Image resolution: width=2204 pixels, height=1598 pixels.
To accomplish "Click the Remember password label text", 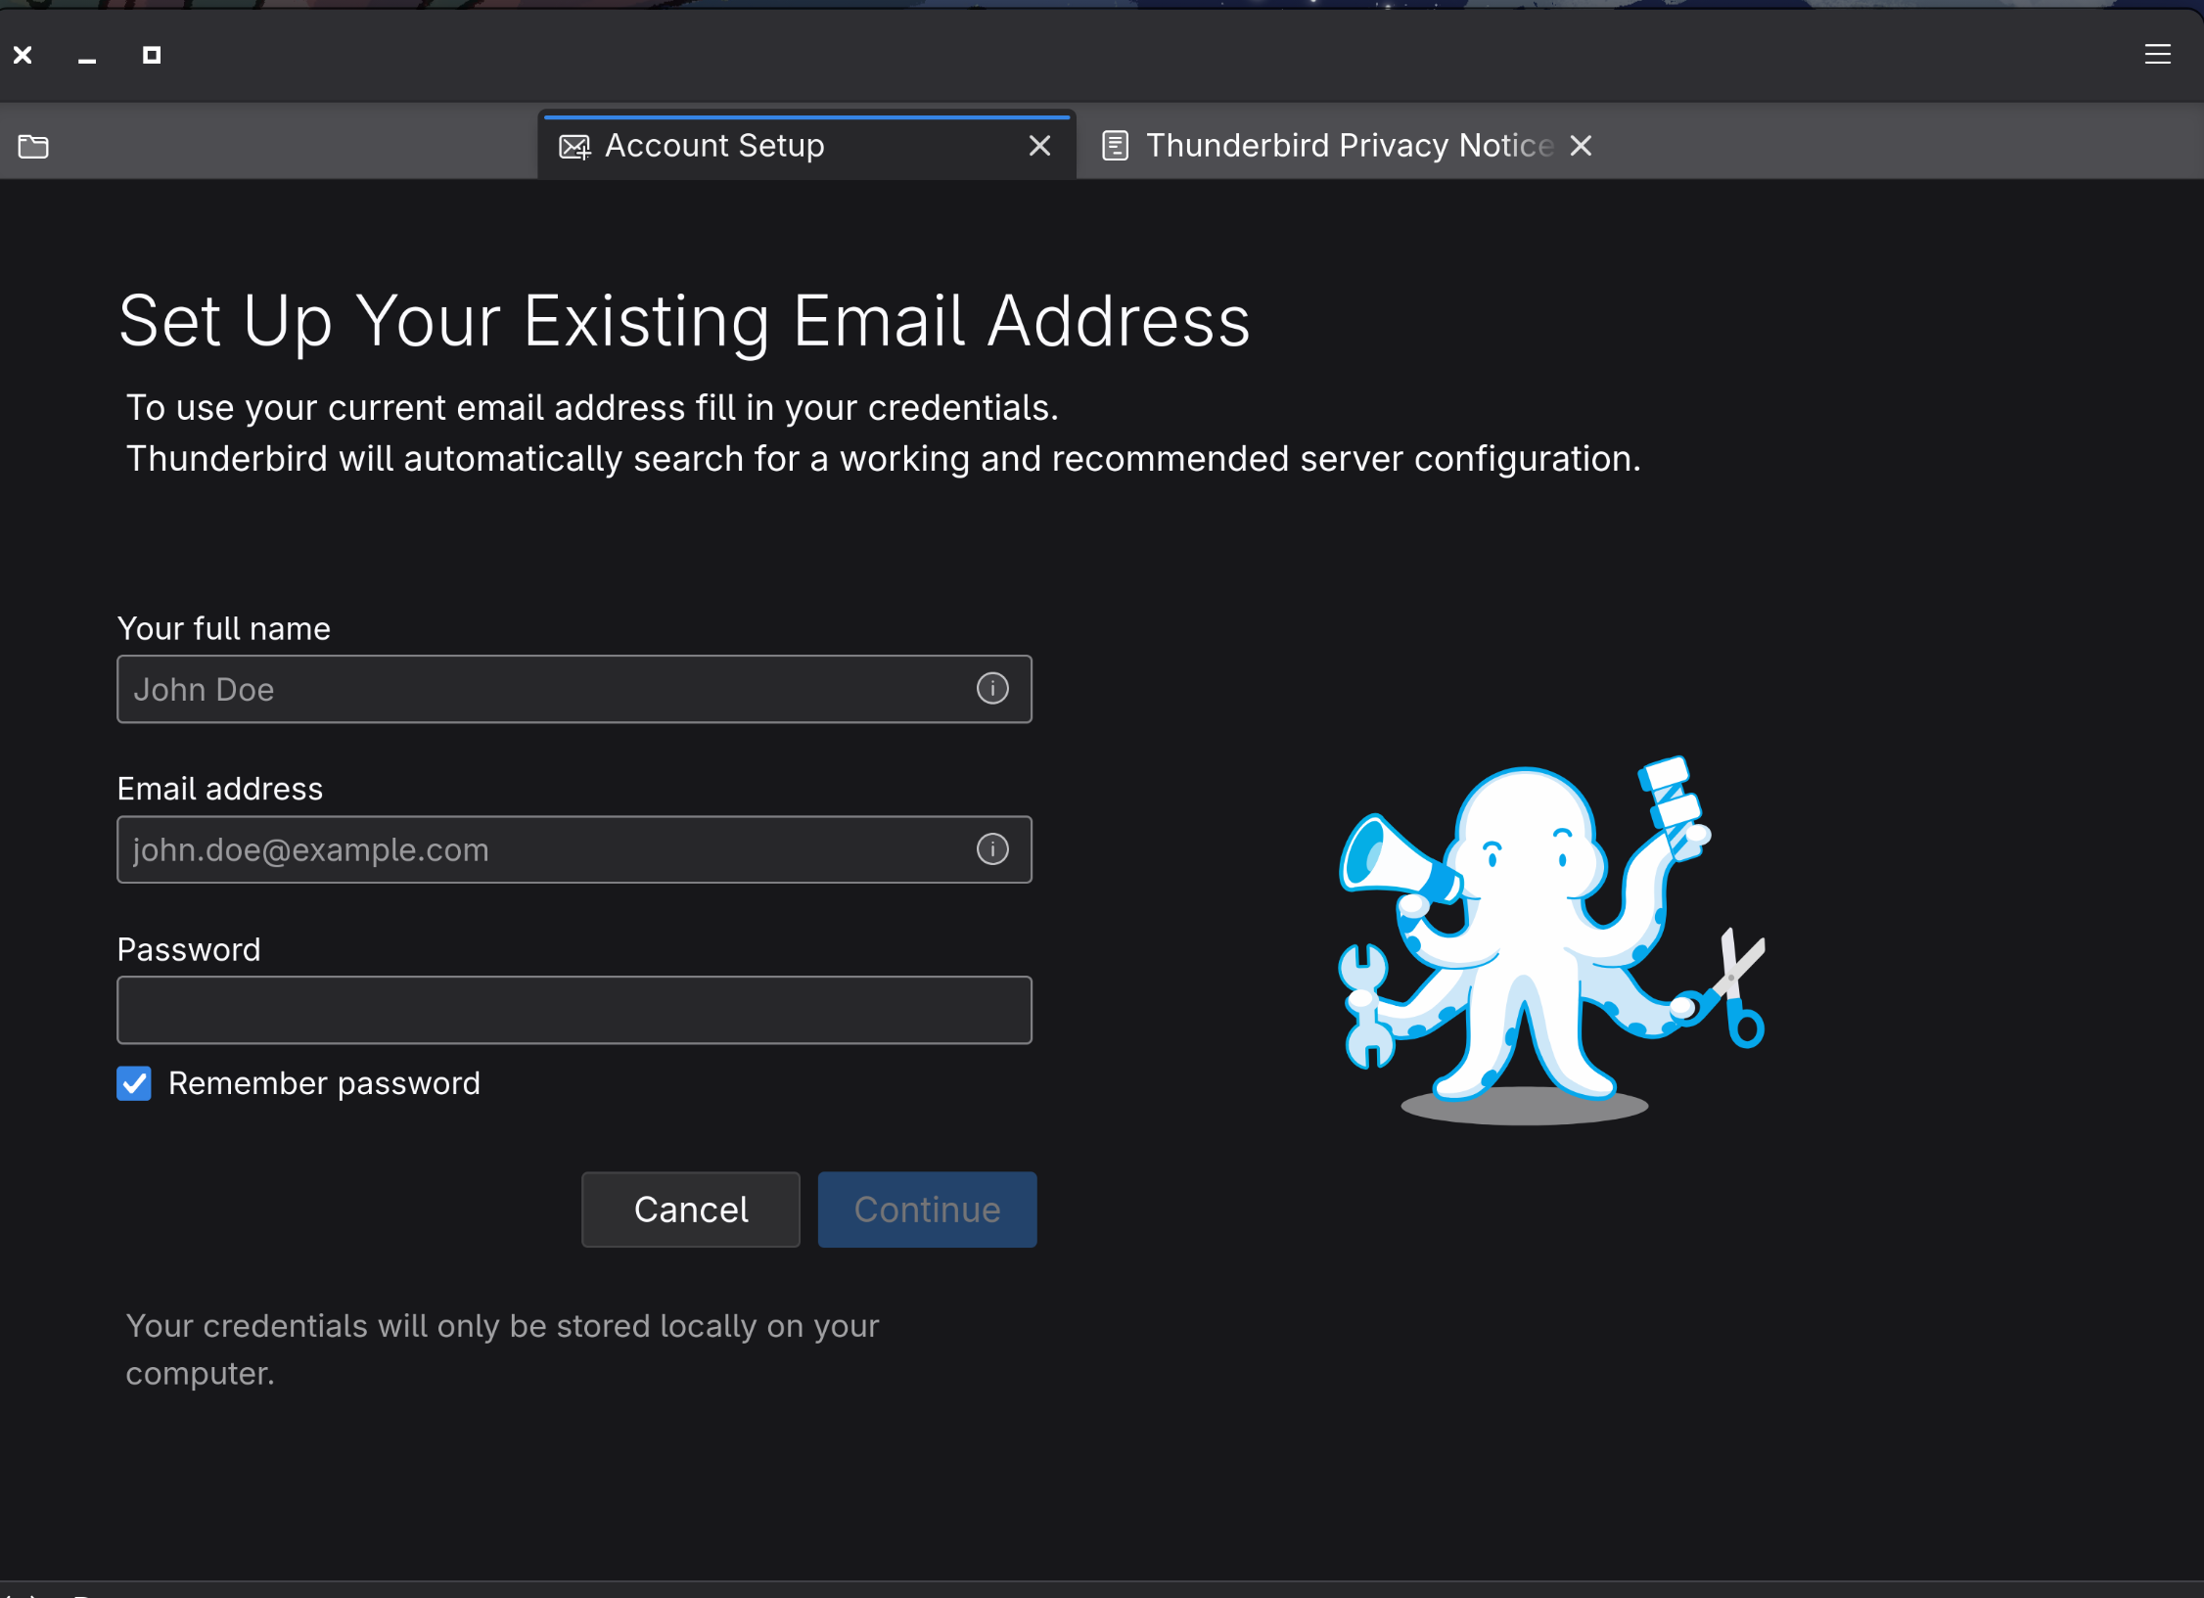I will pyautogui.click(x=324, y=1083).
